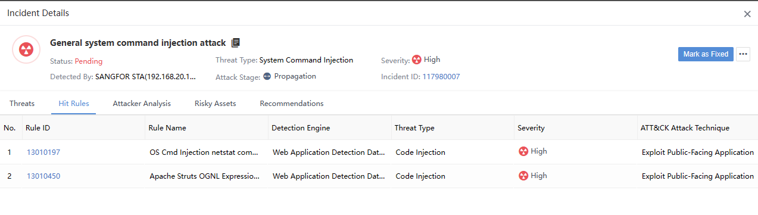Open the more options ellipsis button

point(743,54)
